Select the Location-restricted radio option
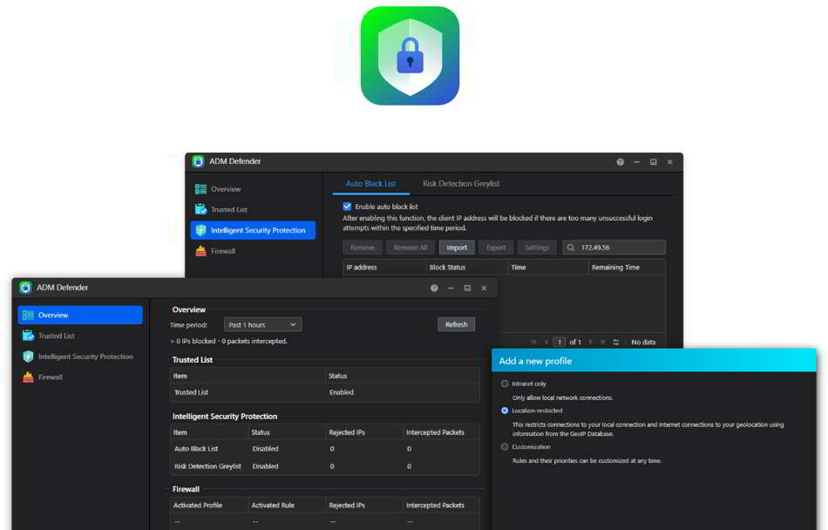 pos(505,411)
